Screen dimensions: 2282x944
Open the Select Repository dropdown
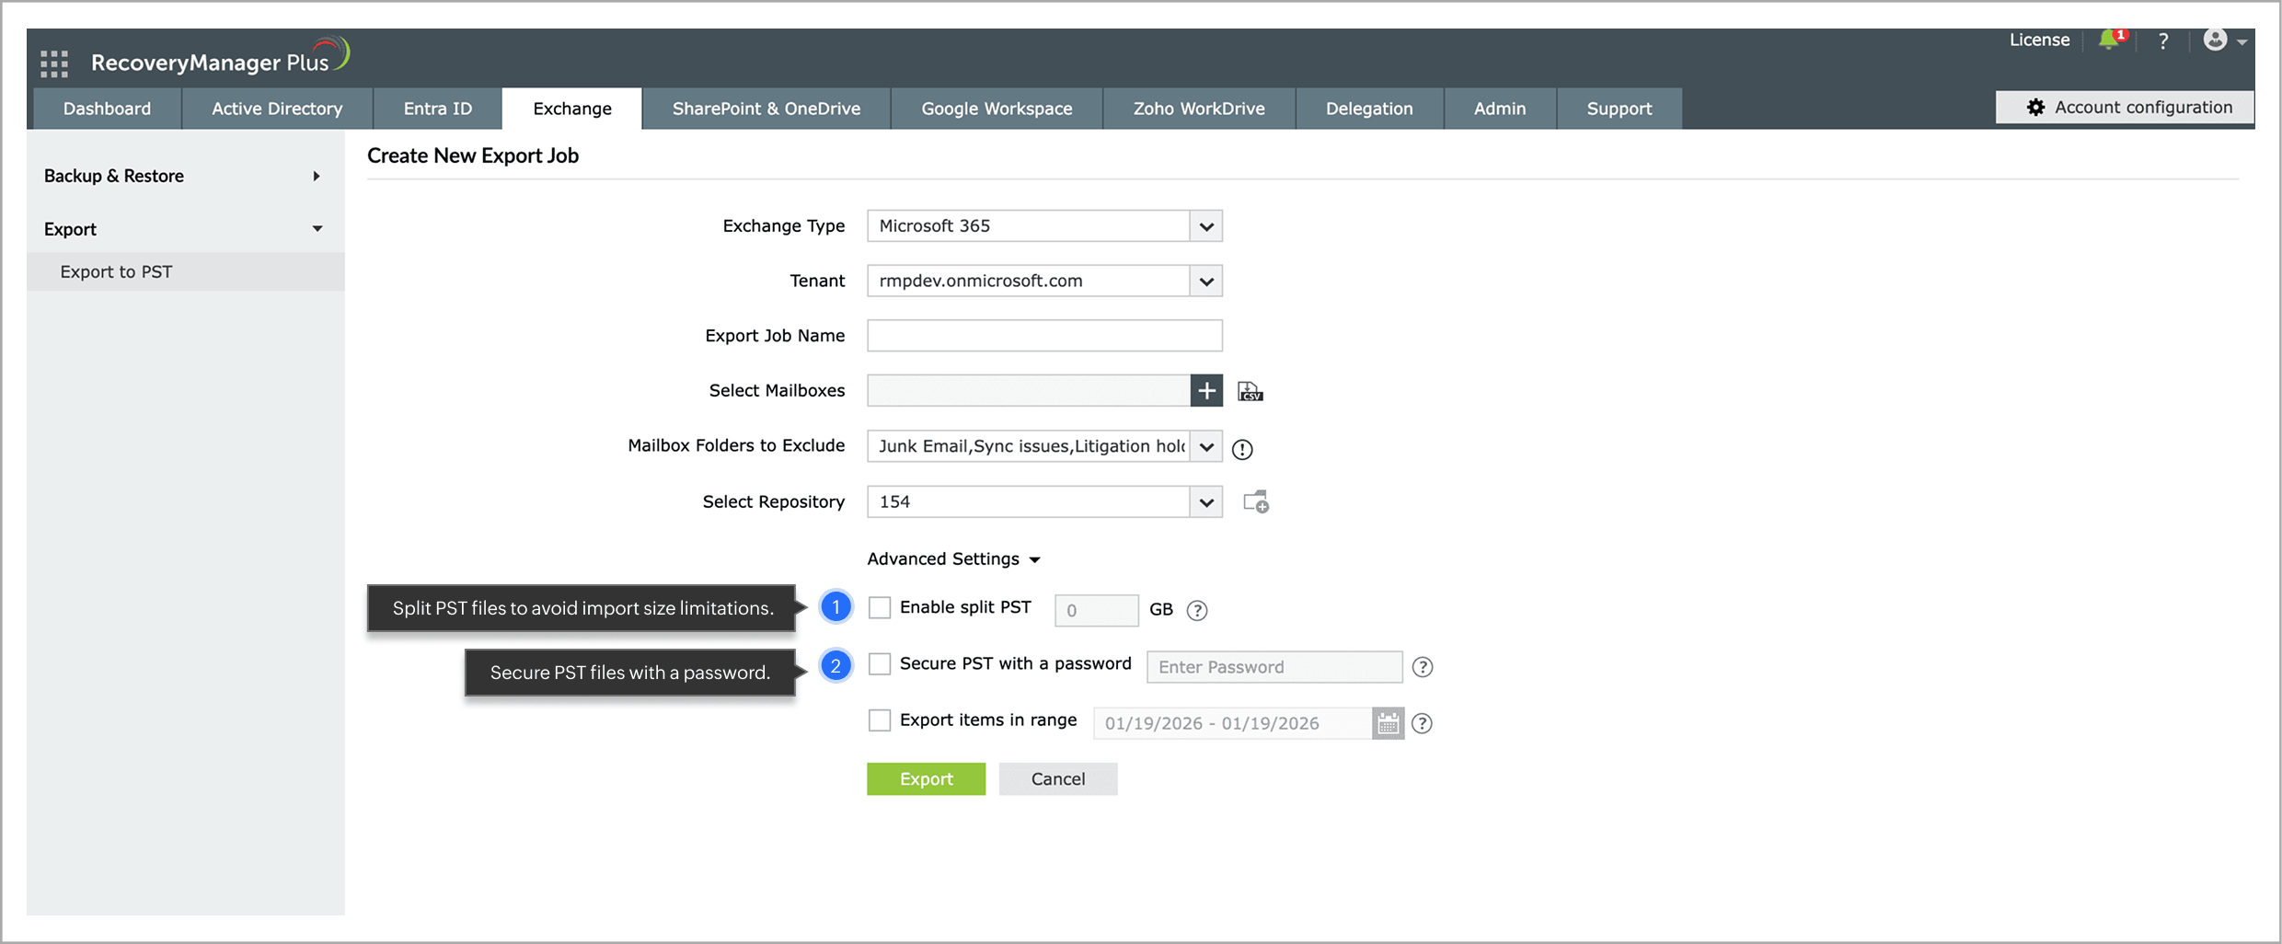click(x=1044, y=502)
